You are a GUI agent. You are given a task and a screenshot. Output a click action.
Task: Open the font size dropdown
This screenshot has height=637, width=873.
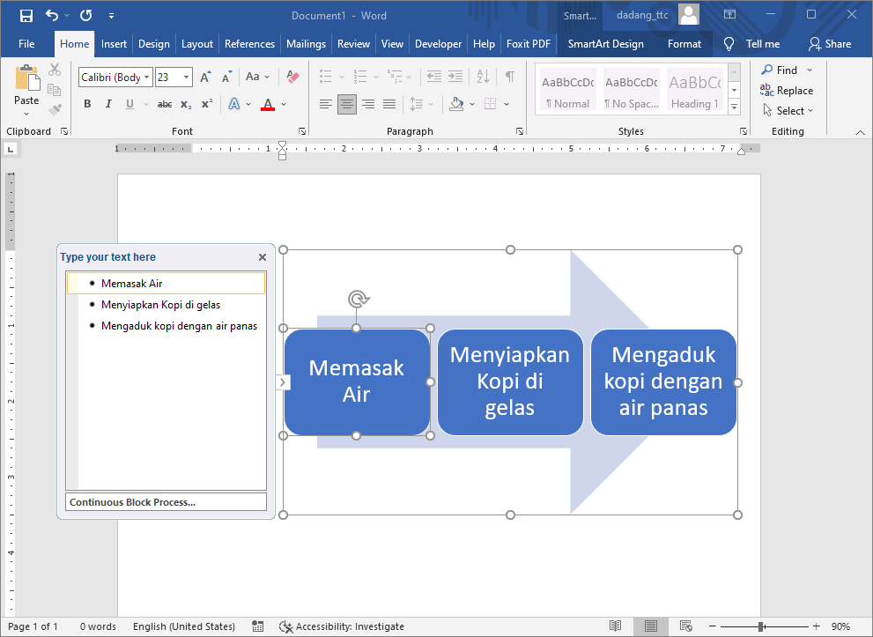184,77
